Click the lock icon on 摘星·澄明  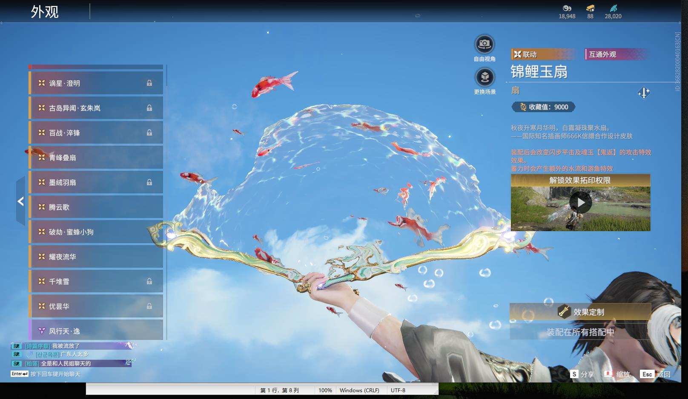click(x=149, y=83)
